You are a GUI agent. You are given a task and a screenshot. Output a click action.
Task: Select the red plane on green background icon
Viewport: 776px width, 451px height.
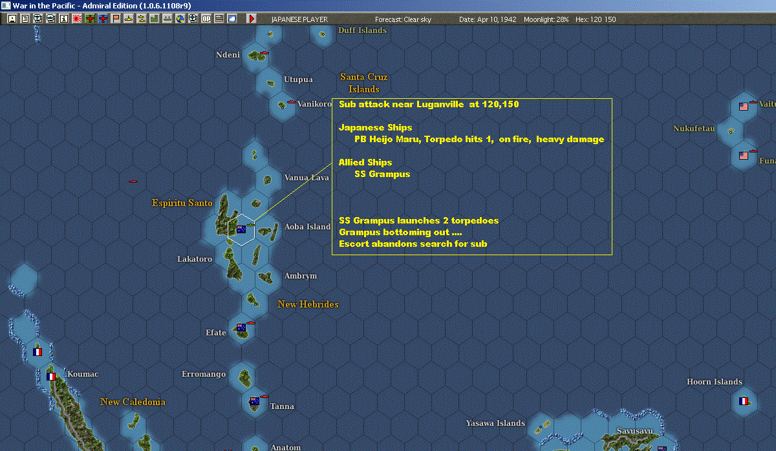[90, 19]
